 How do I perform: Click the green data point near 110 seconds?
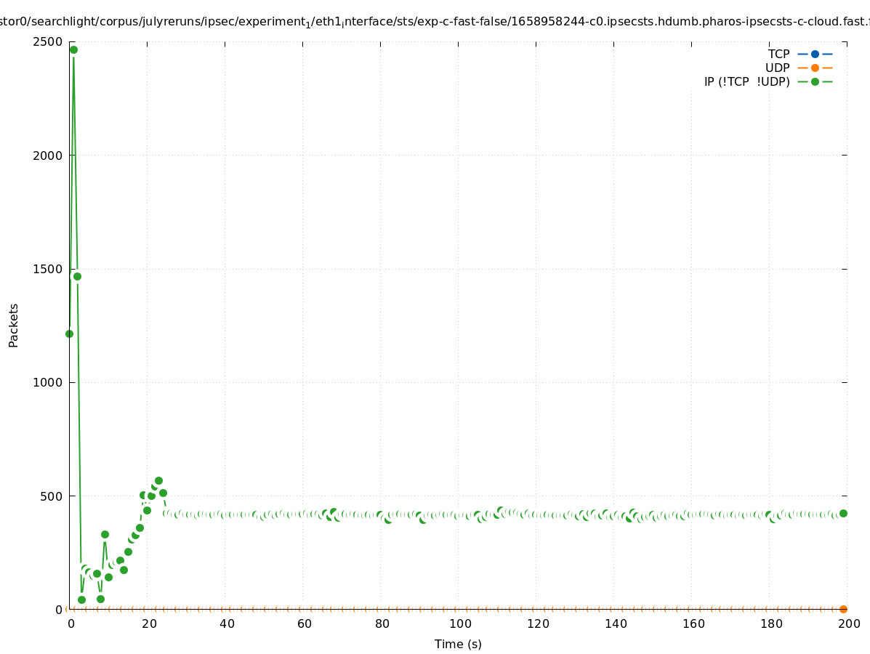(x=500, y=511)
